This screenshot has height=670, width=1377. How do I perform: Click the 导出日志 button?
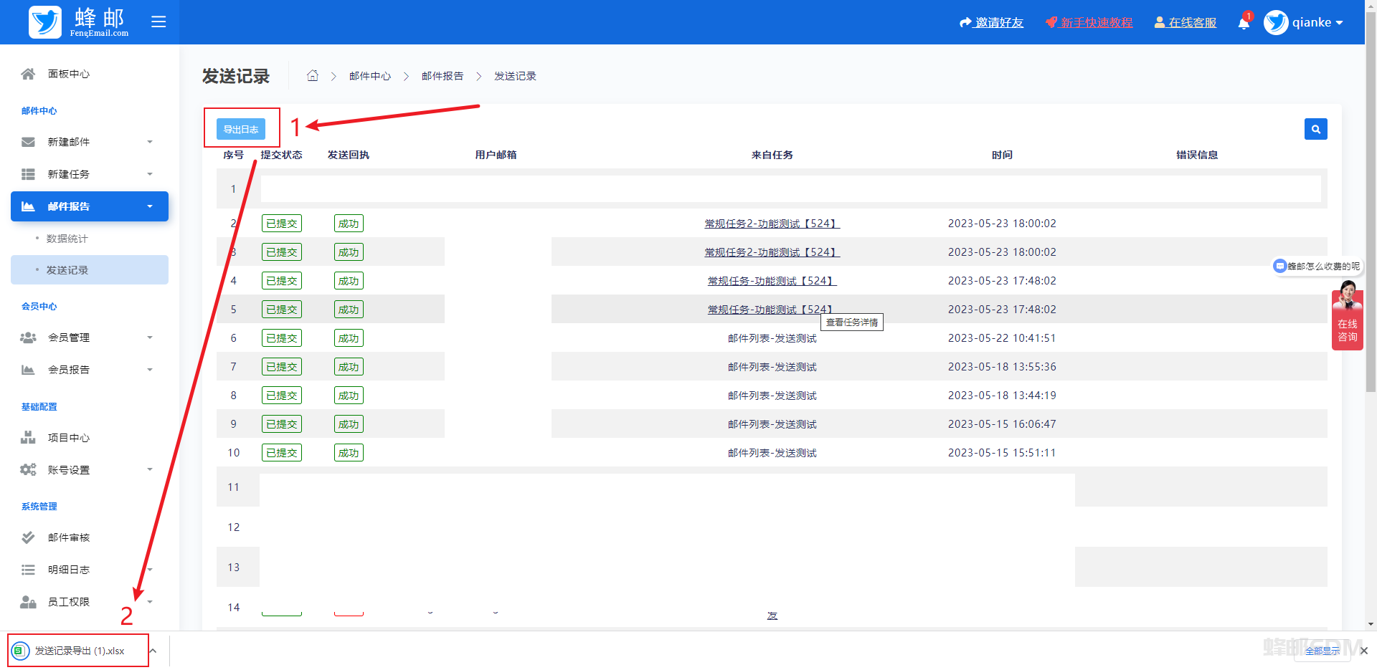(x=241, y=129)
